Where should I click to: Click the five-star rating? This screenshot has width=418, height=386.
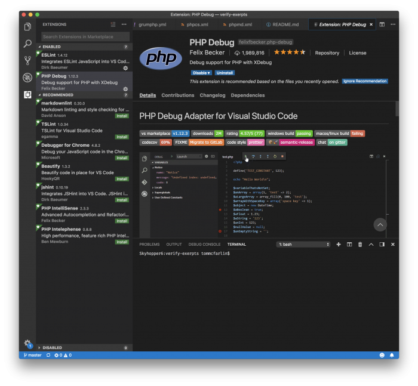[290, 53]
